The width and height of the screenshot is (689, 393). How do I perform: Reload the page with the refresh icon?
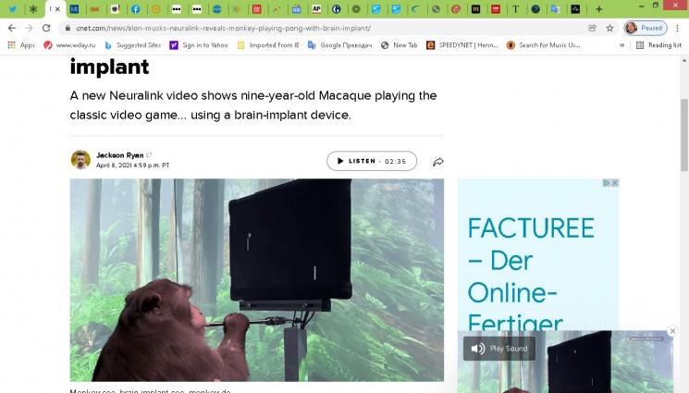(x=46, y=28)
